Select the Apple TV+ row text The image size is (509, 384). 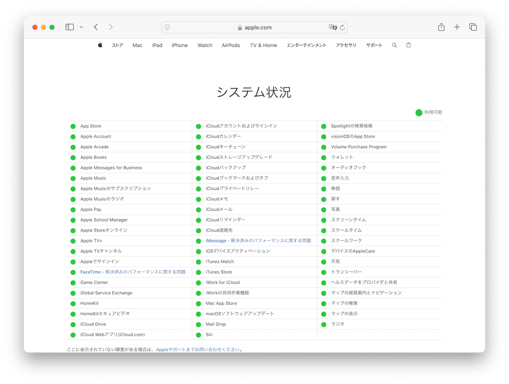[91, 241]
